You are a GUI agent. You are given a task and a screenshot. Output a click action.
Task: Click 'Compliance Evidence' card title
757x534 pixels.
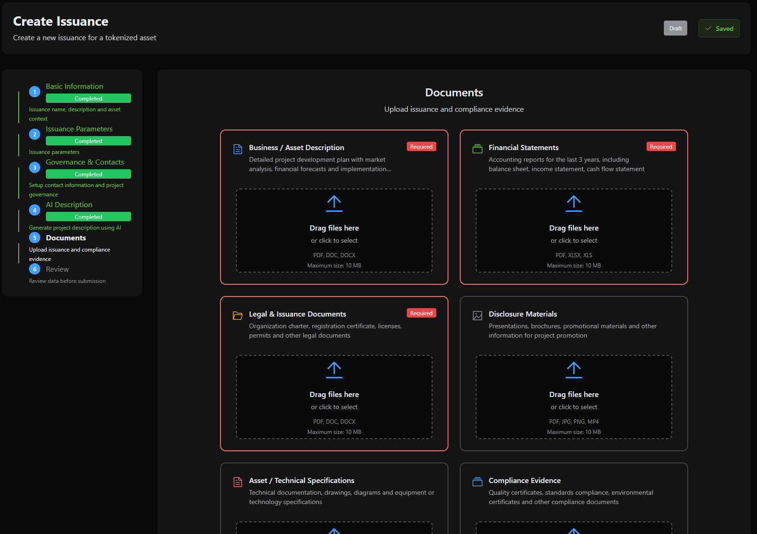[524, 481]
